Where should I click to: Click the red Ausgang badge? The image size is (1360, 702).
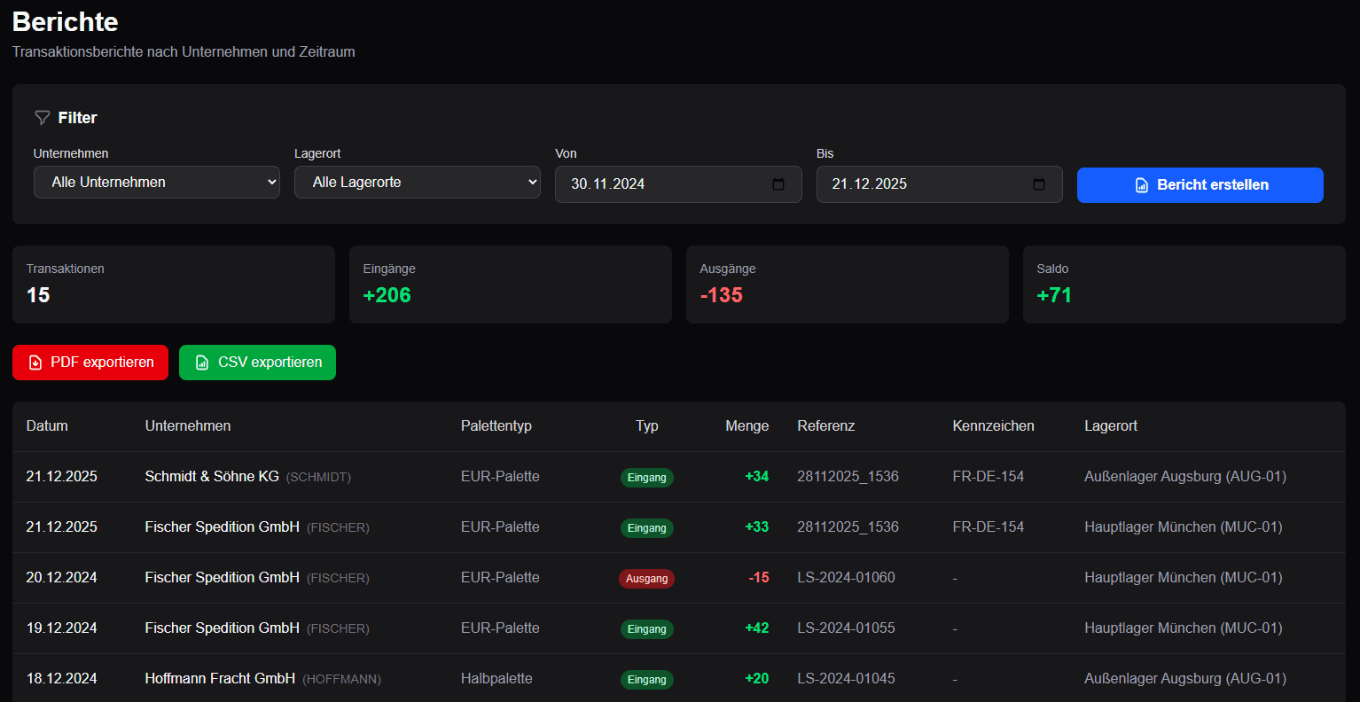coord(646,579)
